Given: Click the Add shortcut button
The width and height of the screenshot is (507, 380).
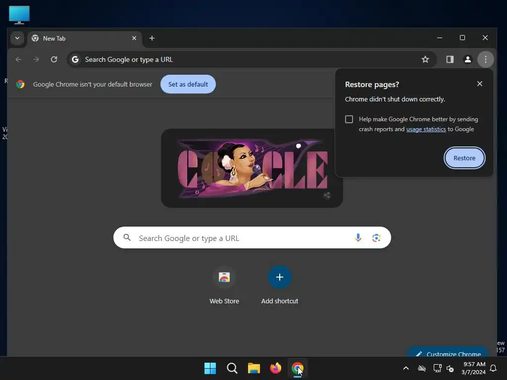Looking at the screenshot, I should point(280,285).
